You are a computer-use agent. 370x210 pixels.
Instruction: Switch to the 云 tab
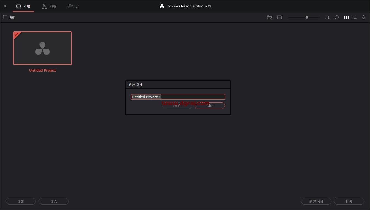(73, 6)
